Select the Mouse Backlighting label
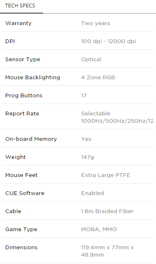 pyautogui.click(x=33, y=78)
